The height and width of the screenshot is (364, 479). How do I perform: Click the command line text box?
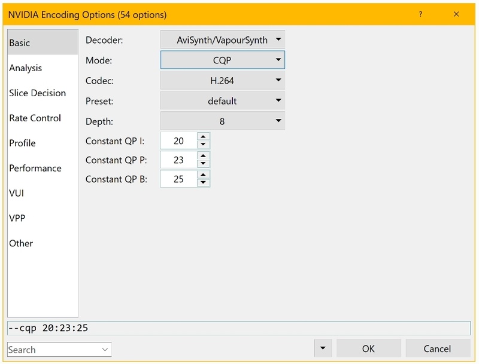pos(238,328)
